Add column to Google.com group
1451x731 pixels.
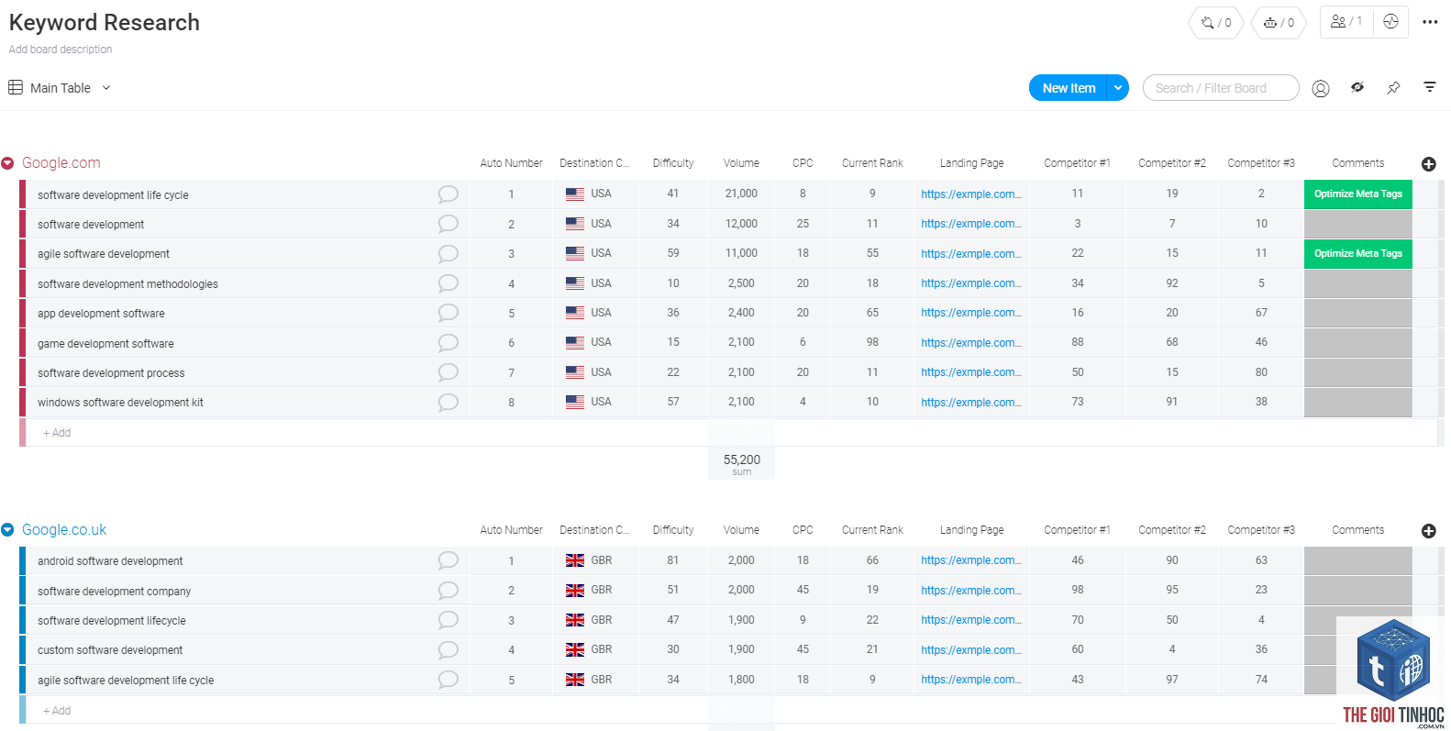pos(1428,164)
